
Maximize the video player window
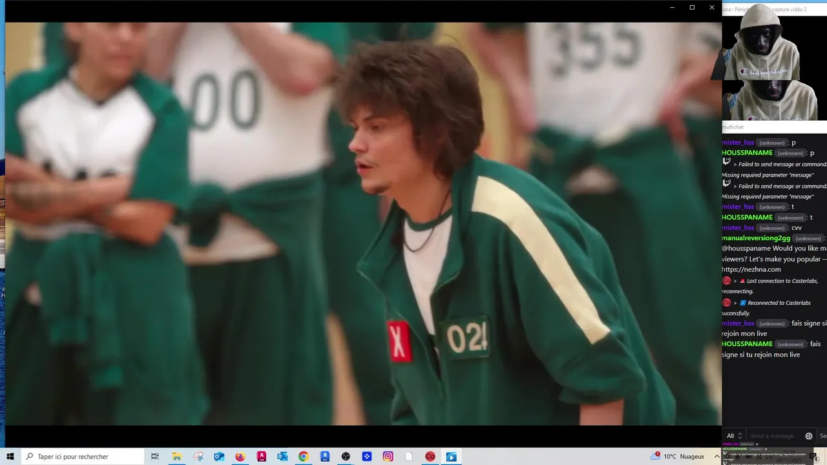pyautogui.click(x=692, y=8)
